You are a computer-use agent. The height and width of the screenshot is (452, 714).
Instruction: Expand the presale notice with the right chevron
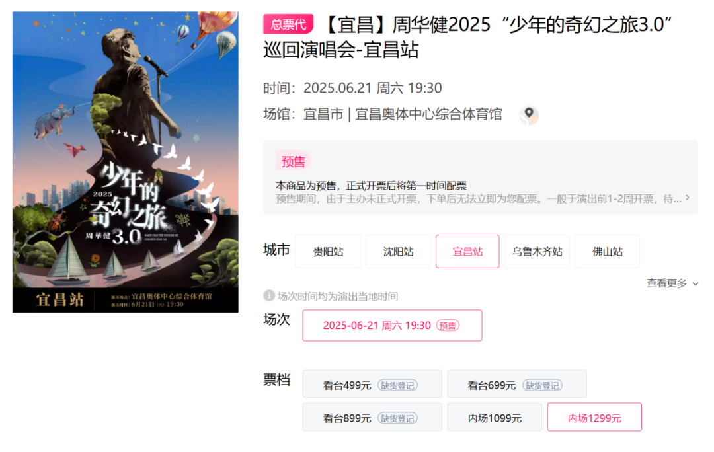687,198
